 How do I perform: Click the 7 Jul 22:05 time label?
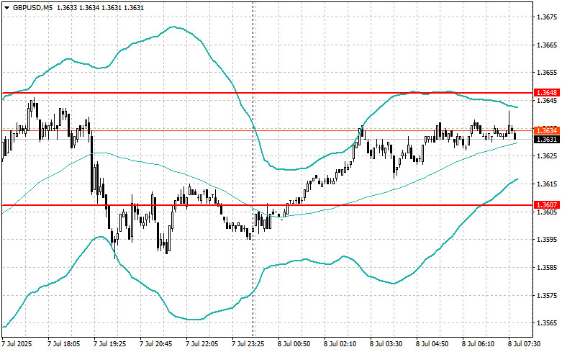[x=202, y=344]
